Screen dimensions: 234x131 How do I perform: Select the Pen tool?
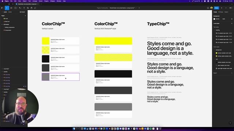(20, 8)
